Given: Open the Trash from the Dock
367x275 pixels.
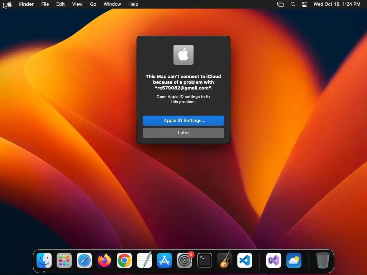Looking at the screenshot, I should pyautogui.click(x=323, y=260).
